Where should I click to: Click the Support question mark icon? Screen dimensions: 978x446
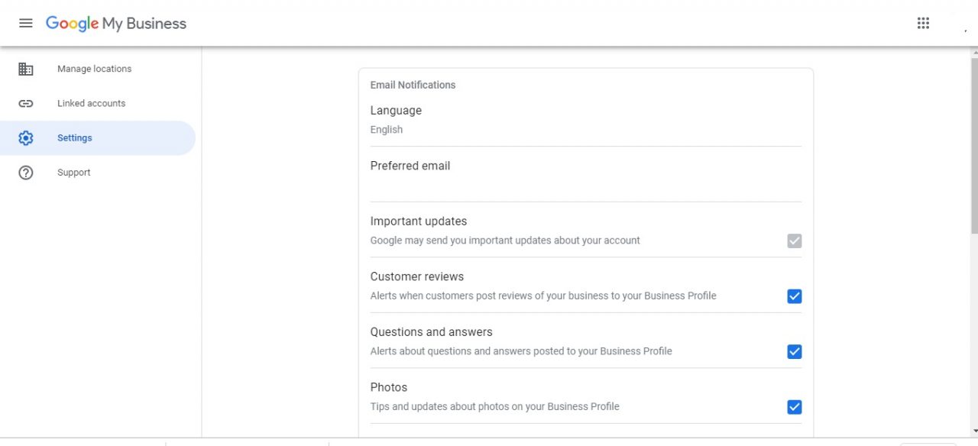click(26, 173)
